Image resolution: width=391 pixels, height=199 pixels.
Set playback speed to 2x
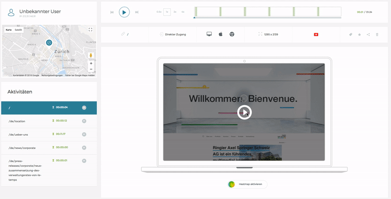point(175,12)
